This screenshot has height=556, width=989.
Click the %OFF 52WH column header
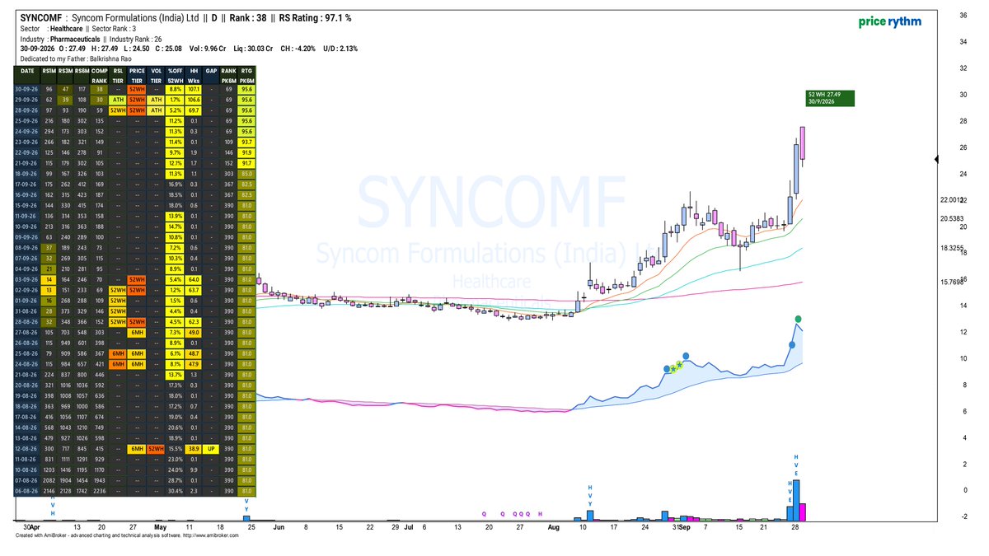175,77
